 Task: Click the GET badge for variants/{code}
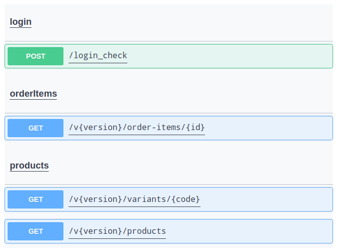click(36, 199)
